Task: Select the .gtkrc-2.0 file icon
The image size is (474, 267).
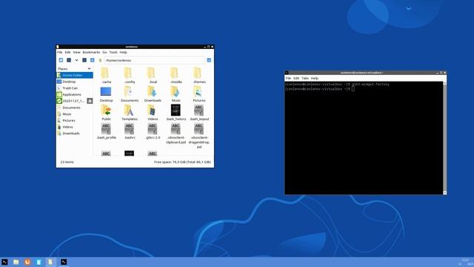Action: coord(153,128)
